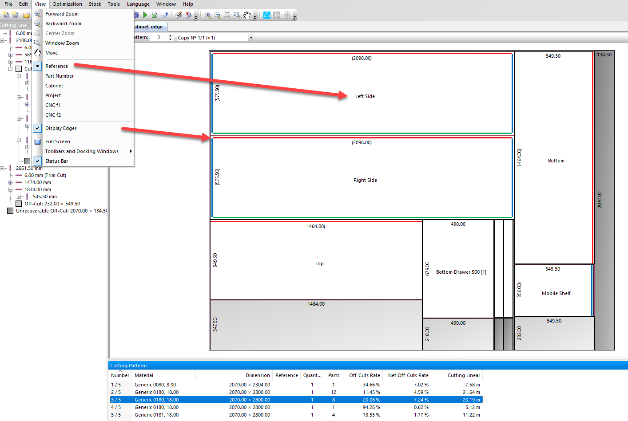Screen dimensions: 628x421
Task: Open the Stock menu
Action: tap(95, 4)
